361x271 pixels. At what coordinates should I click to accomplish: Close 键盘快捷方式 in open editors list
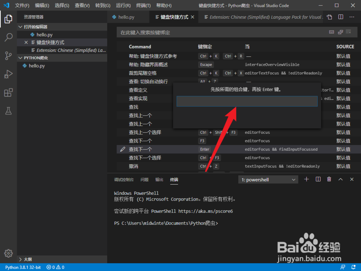(x=26, y=42)
